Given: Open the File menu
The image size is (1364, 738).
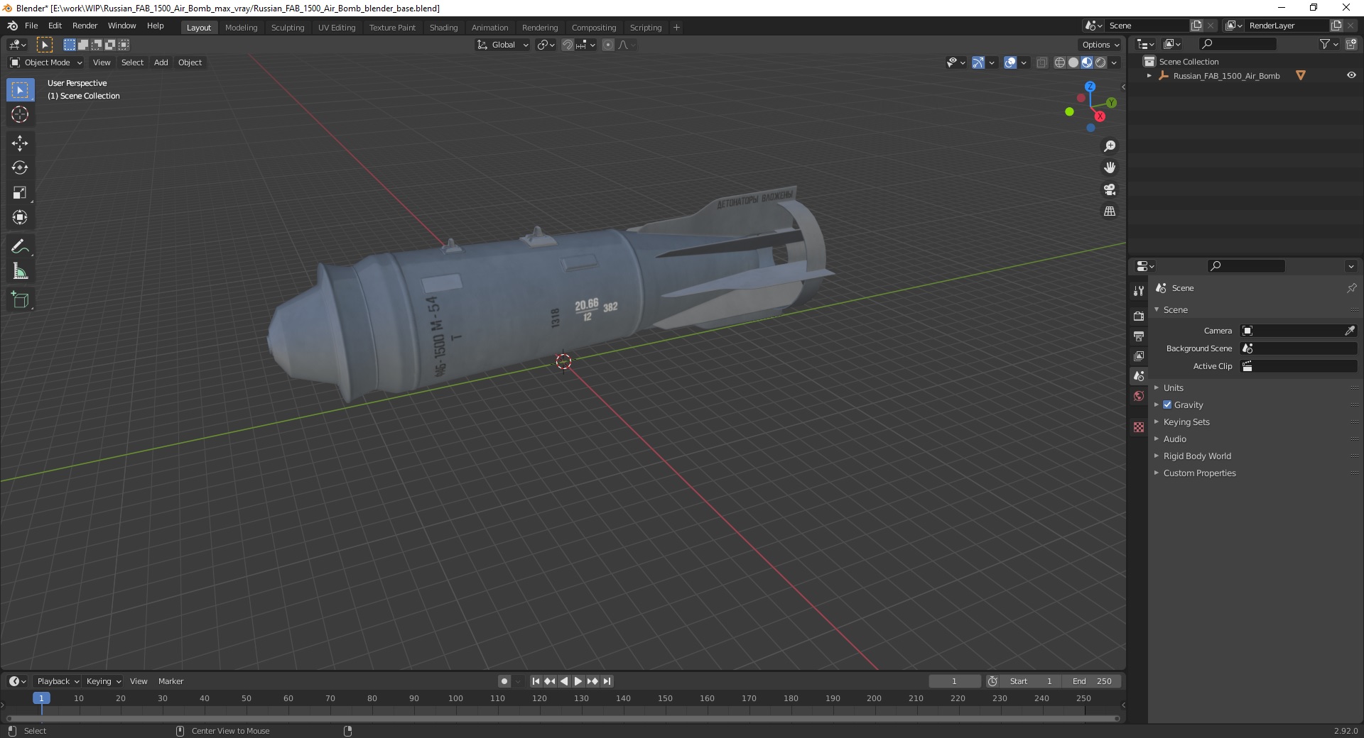Looking at the screenshot, I should pos(31,26).
